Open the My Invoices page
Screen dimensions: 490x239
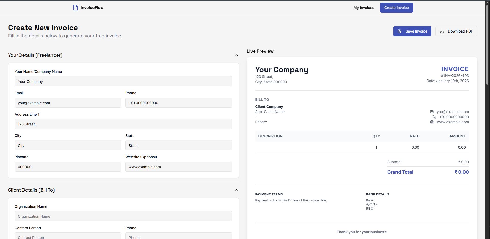click(364, 8)
